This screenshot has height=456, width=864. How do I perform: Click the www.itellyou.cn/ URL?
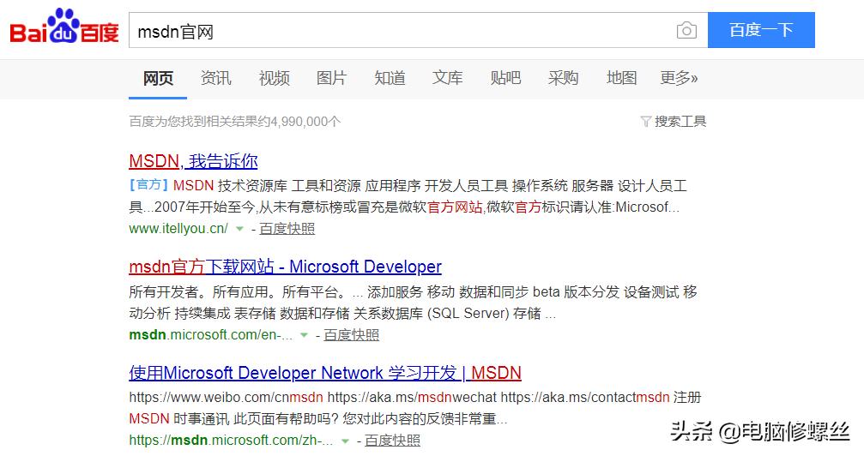point(178,229)
